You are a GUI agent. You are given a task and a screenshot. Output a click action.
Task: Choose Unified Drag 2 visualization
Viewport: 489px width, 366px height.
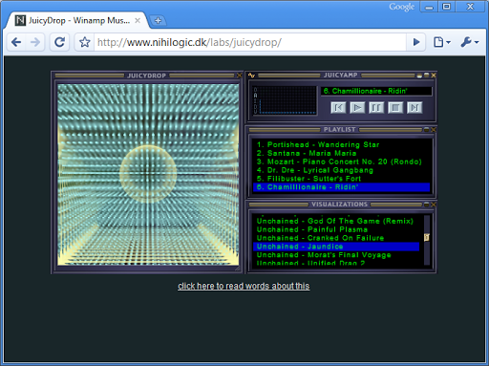click(336, 263)
